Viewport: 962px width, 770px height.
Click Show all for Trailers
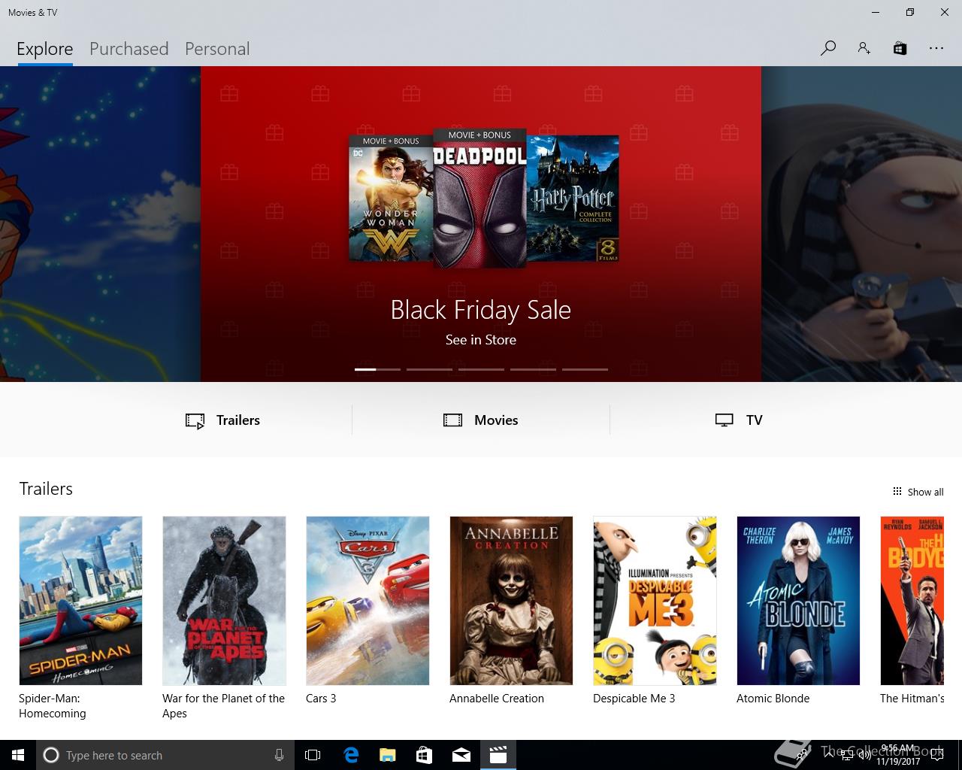tap(918, 492)
